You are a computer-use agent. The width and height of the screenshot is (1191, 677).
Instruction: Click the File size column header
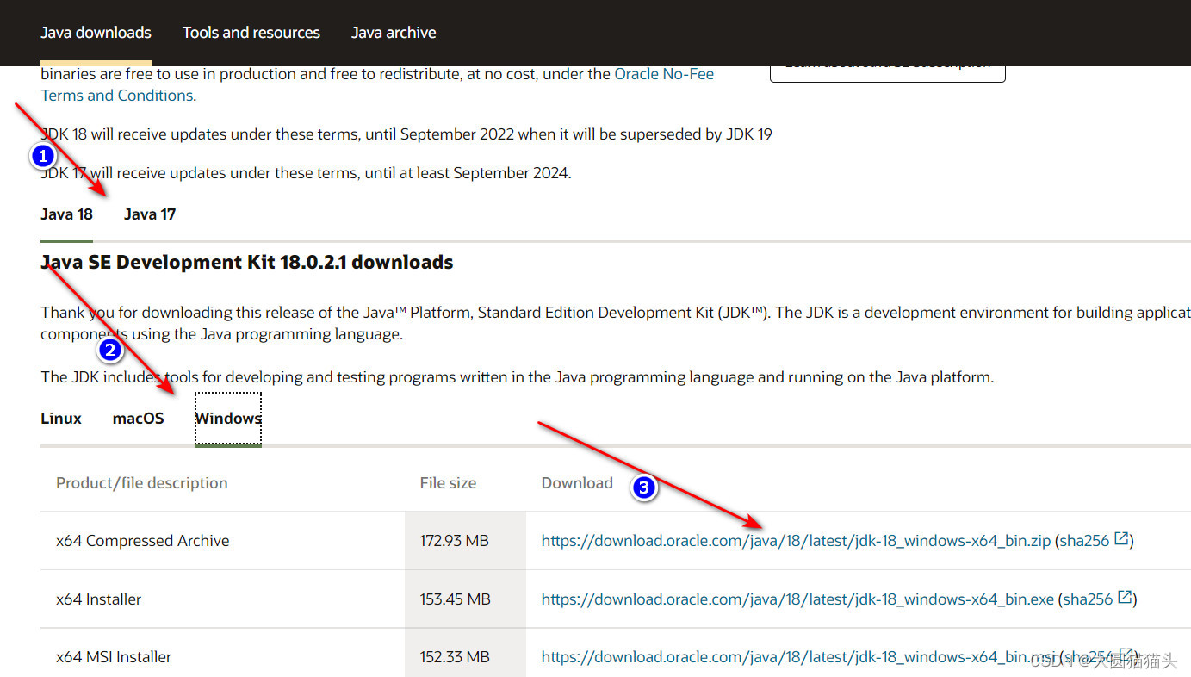(448, 483)
